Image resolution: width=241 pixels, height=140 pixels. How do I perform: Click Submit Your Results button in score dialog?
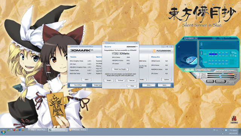(120, 69)
